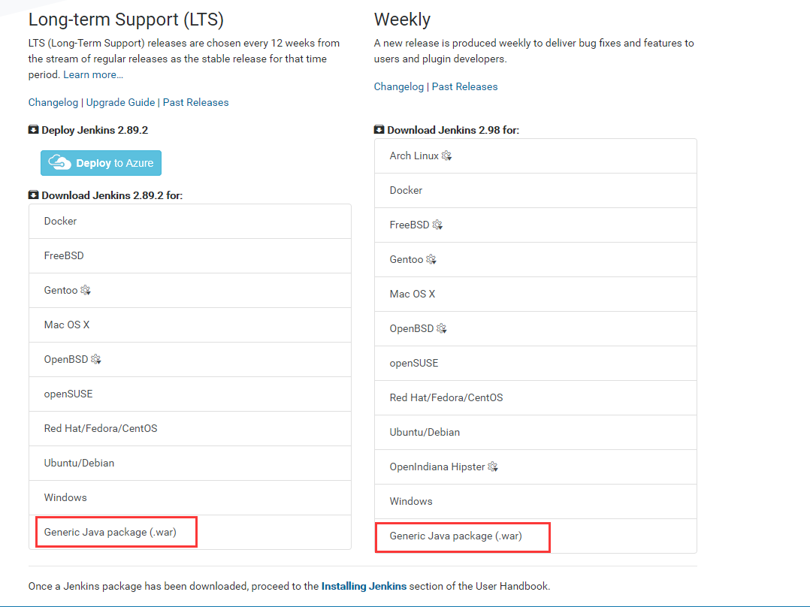Open the LTS Changelog link
Image resolution: width=810 pixels, height=607 pixels.
53,102
